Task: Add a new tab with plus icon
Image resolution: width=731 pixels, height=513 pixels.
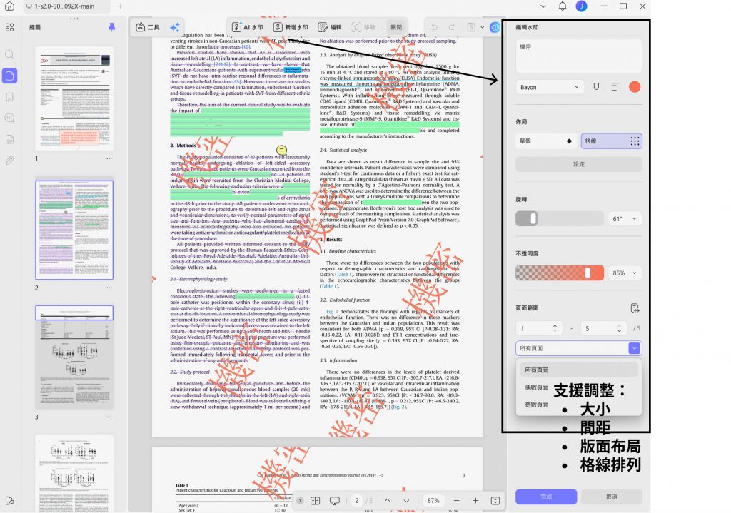Action: (120, 6)
